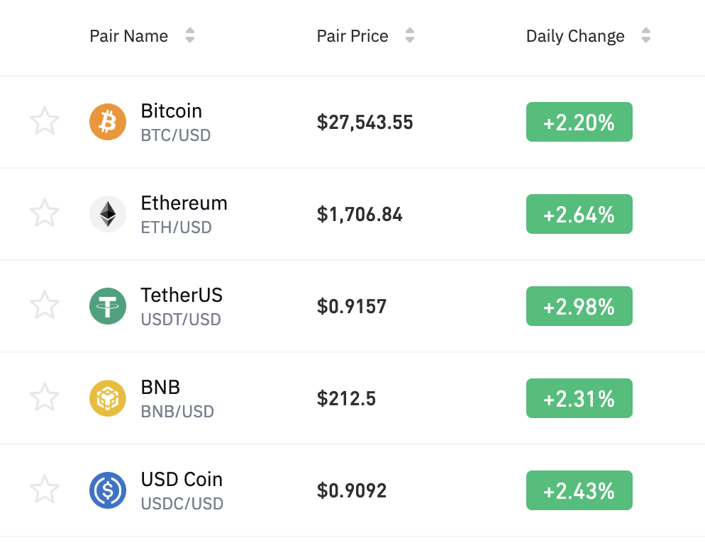
Task: Click the green +2.43% badge for USD Coin
Action: tap(579, 490)
